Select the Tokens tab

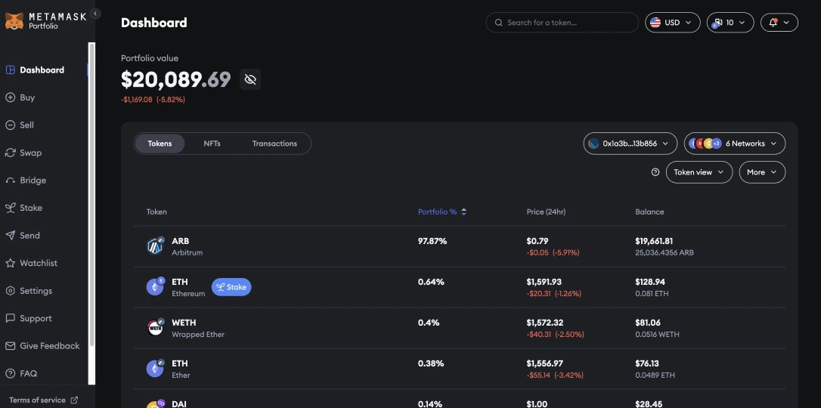(x=160, y=144)
